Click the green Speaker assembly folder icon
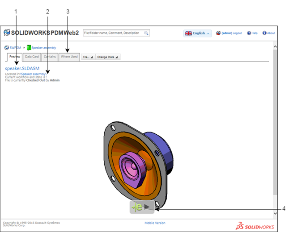Screen dimensions: 288x232 pyautogui.click(x=29, y=47)
